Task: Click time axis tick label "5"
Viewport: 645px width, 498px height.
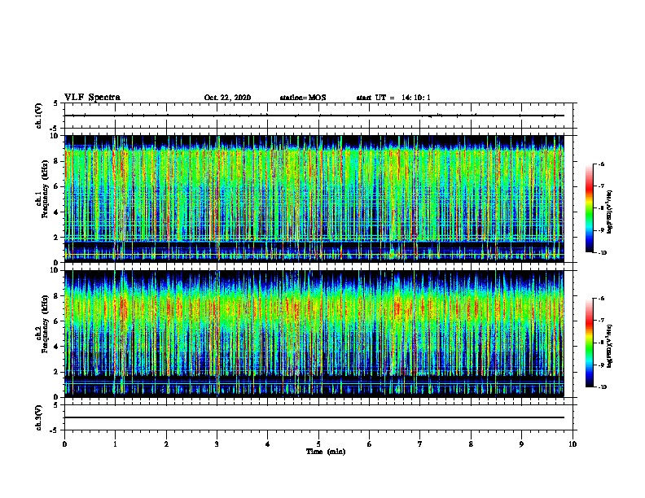Action: click(318, 444)
